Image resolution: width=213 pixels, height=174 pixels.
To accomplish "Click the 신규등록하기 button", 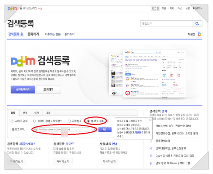I will pyautogui.click(x=23, y=89).
